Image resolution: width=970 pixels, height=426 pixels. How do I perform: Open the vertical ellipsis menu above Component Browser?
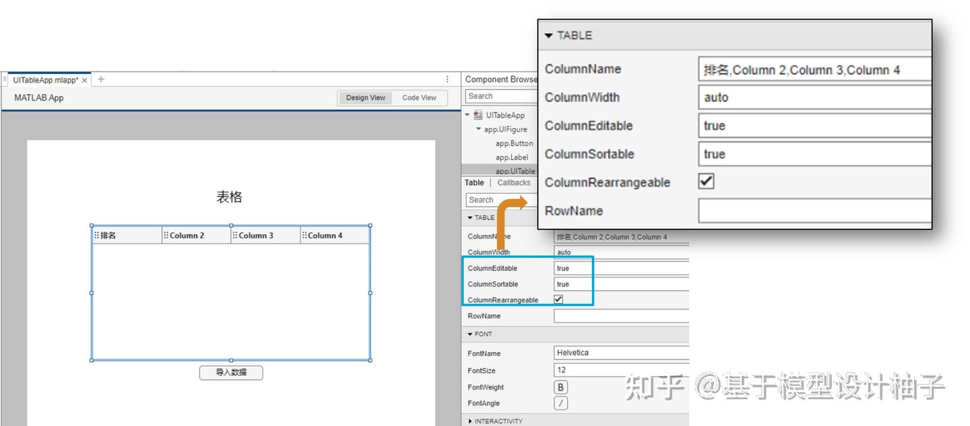coord(447,79)
